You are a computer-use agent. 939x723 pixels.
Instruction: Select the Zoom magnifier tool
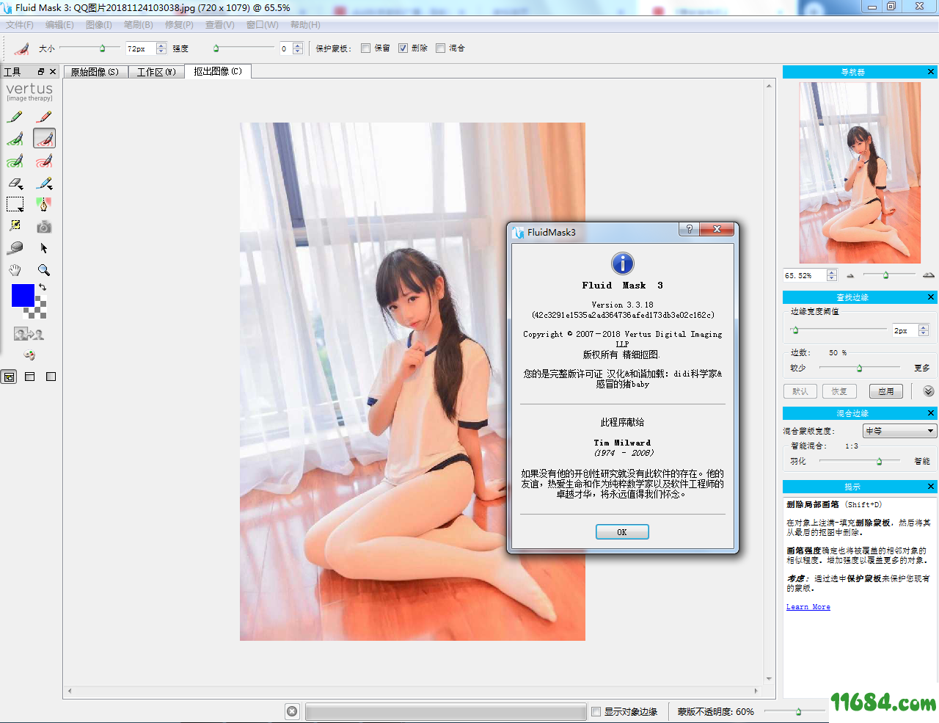tap(44, 270)
